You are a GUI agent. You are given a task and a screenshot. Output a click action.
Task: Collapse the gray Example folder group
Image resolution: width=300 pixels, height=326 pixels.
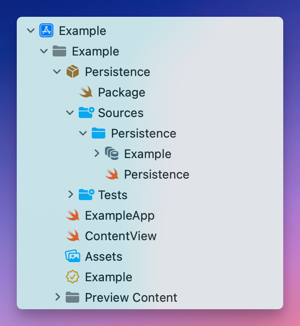44,51
